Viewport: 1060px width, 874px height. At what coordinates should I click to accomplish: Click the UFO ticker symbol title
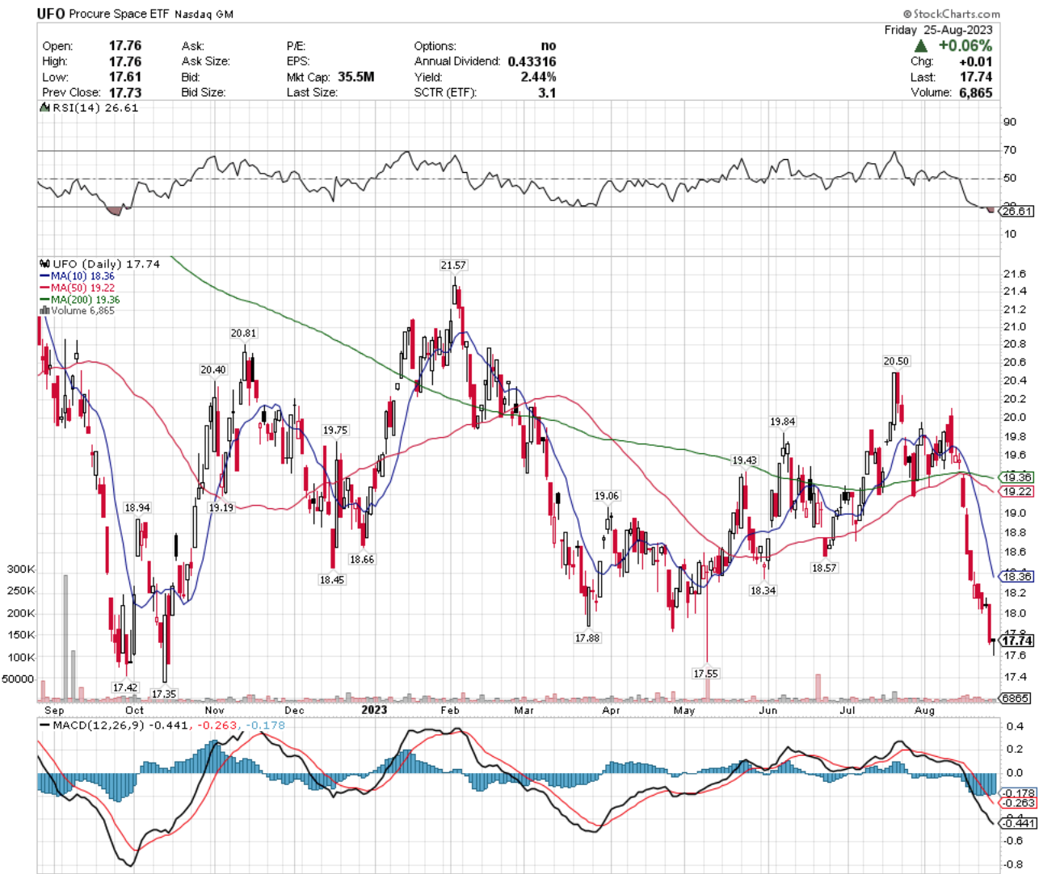pos(51,14)
